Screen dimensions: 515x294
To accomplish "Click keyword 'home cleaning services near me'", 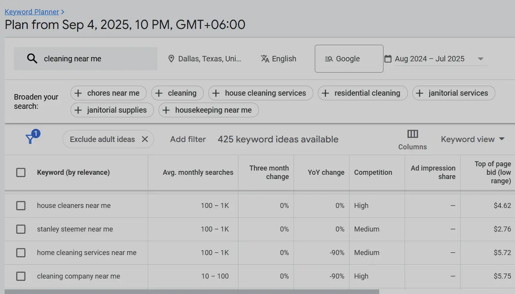I will point(87,253).
